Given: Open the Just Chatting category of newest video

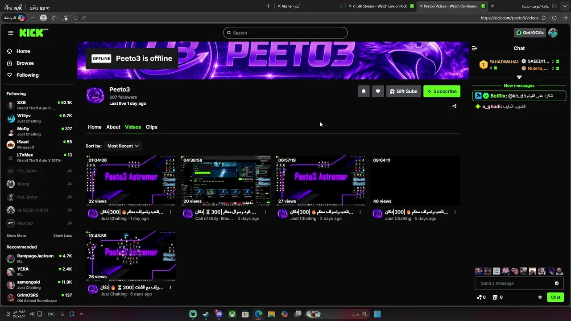Looking at the screenshot, I should tap(113, 219).
